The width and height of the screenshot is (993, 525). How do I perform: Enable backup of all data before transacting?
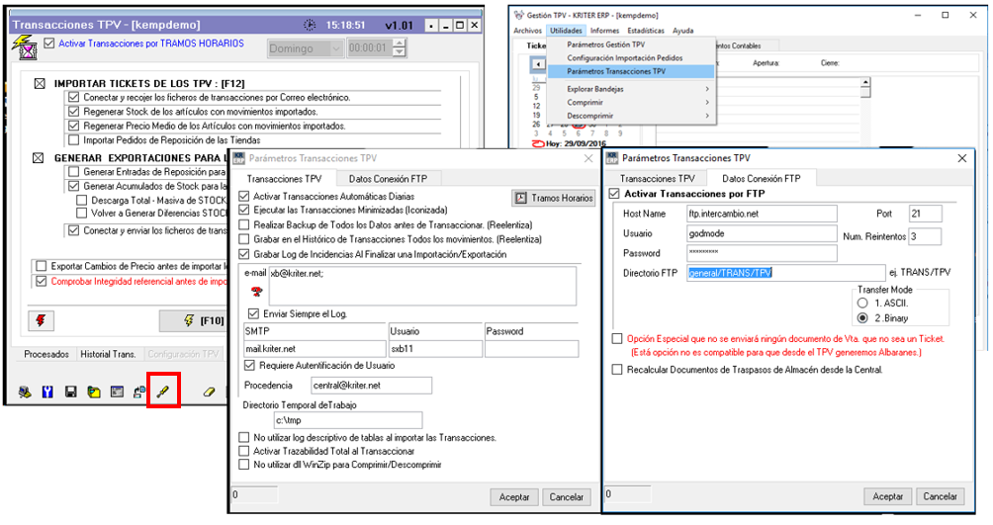tap(245, 224)
